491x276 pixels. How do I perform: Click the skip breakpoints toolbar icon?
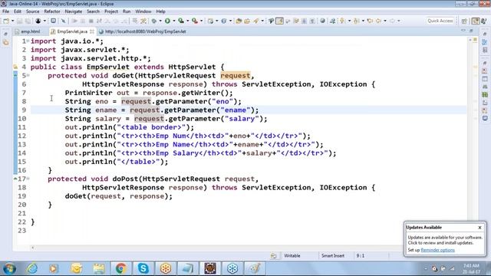63,21
